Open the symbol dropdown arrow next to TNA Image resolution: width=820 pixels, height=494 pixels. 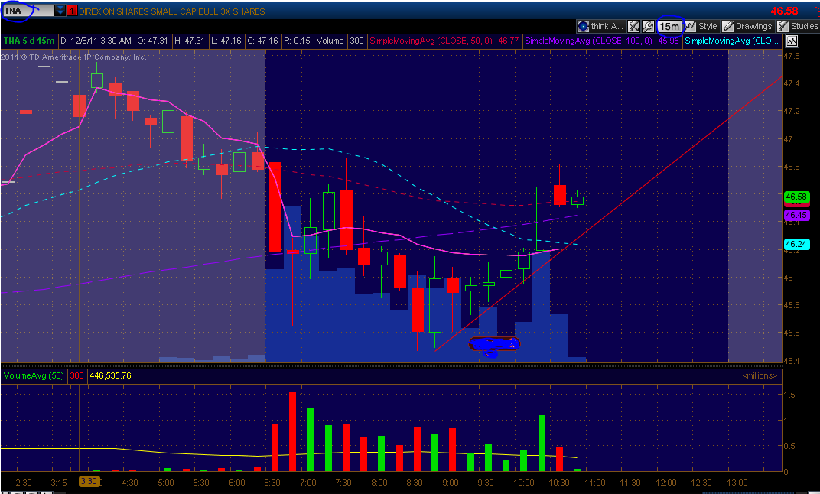tap(60, 11)
